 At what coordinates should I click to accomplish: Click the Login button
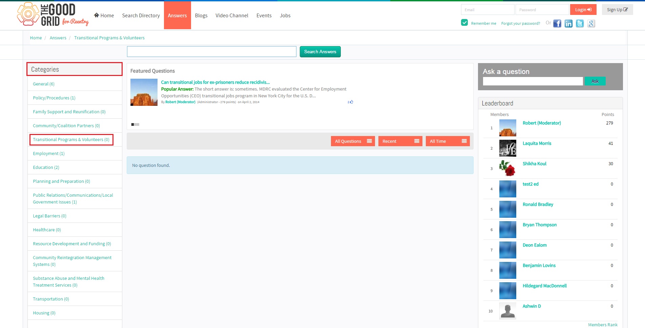pyautogui.click(x=583, y=9)
